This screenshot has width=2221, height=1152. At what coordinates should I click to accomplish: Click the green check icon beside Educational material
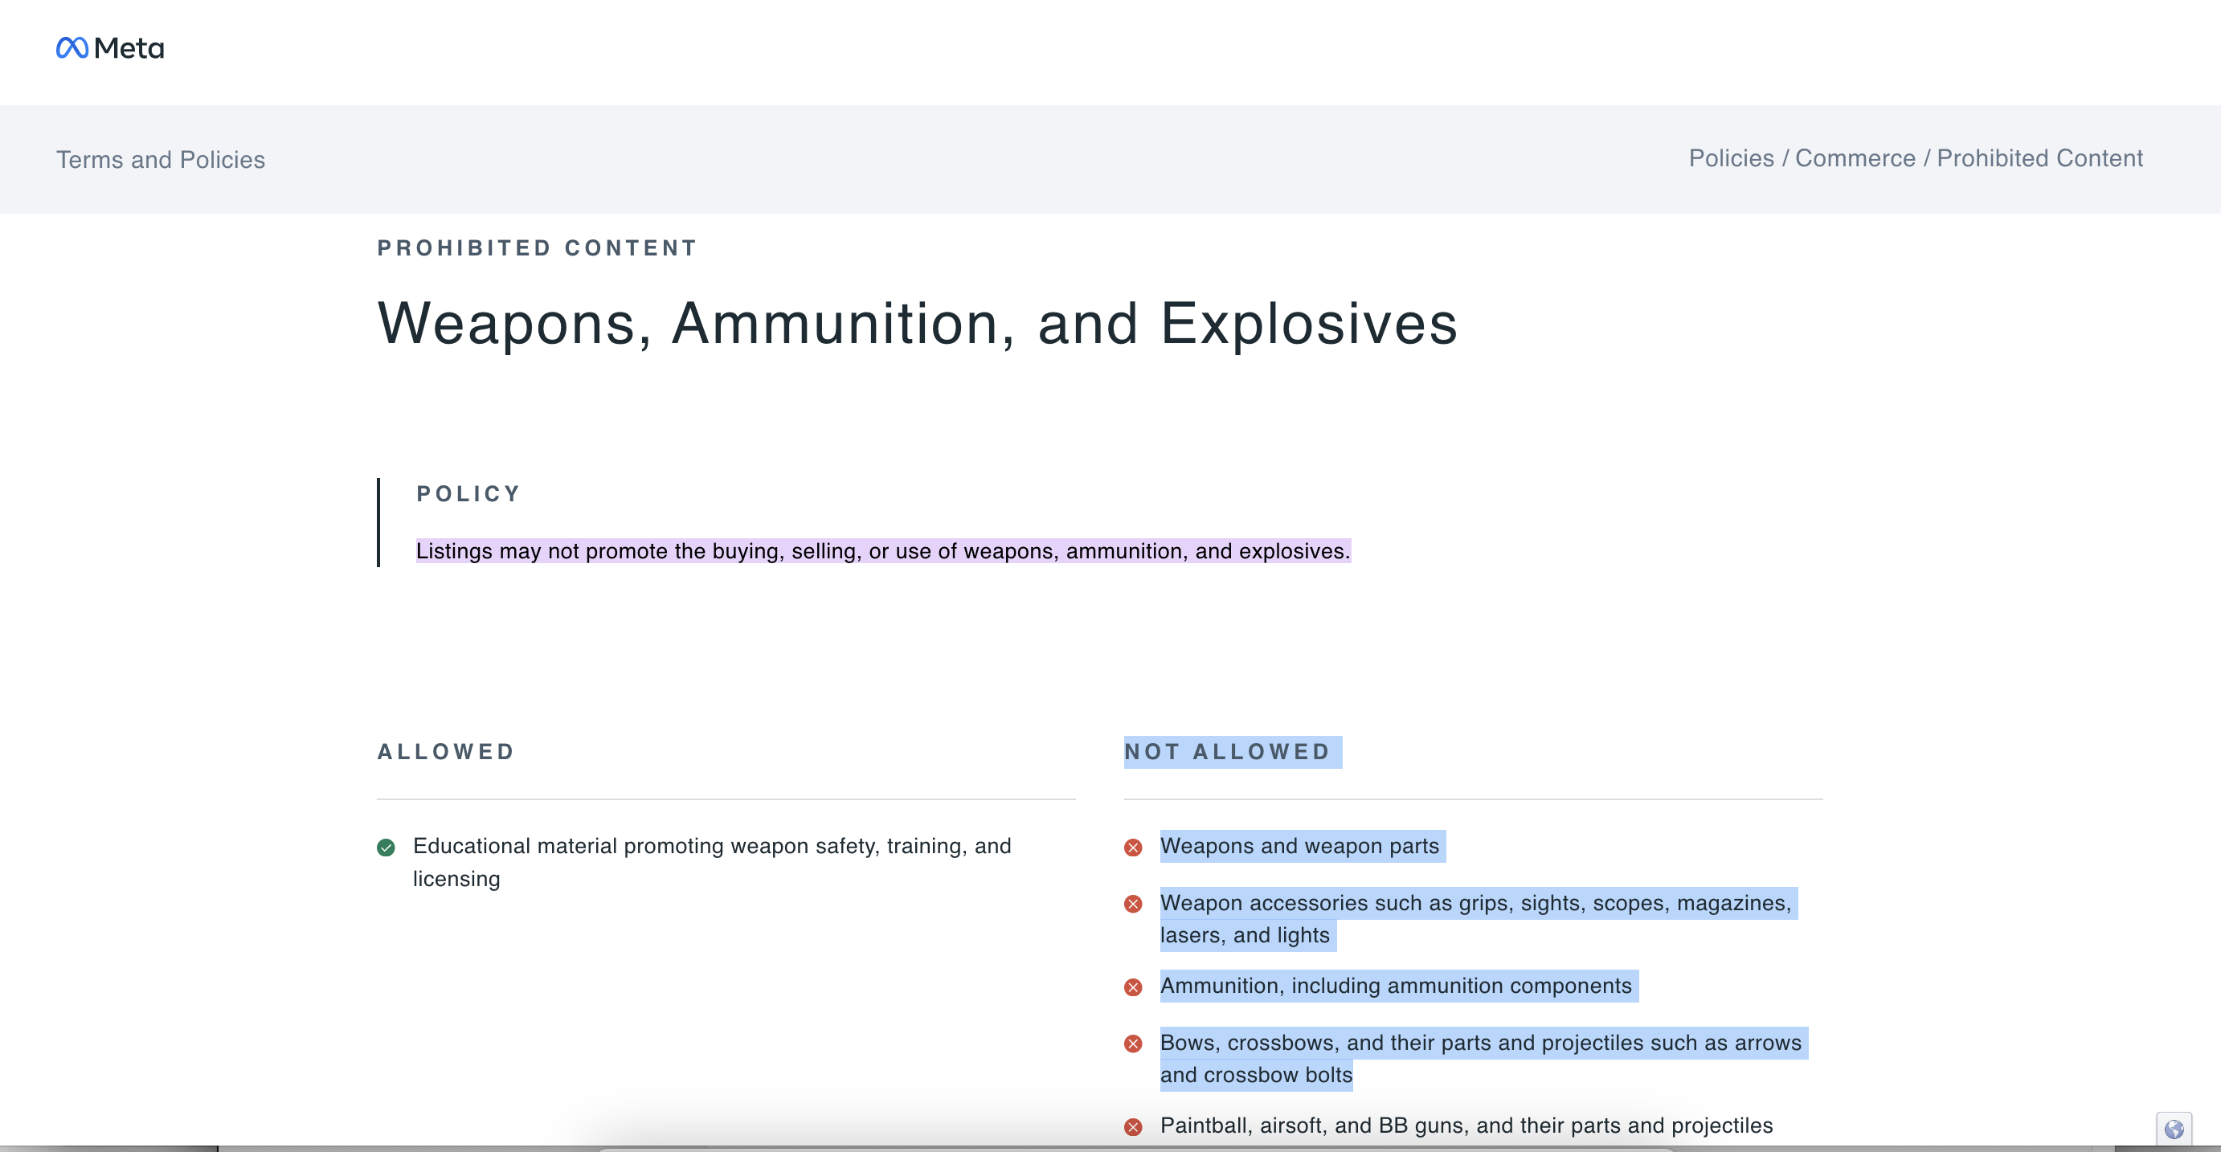[x=386, y=848]
